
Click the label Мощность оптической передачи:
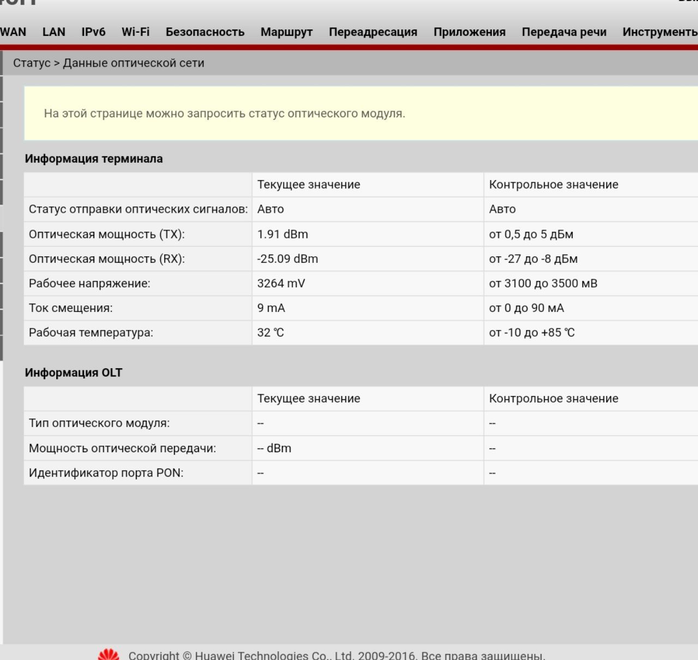123,448
